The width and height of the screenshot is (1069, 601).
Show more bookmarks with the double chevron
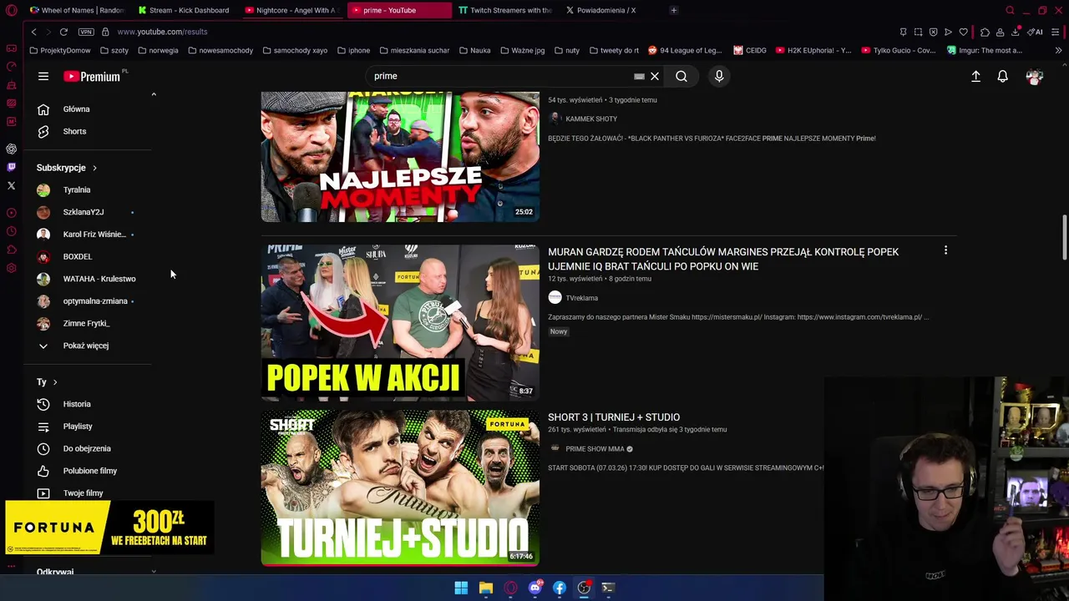pyautogui.click(x=1058, y=50)
